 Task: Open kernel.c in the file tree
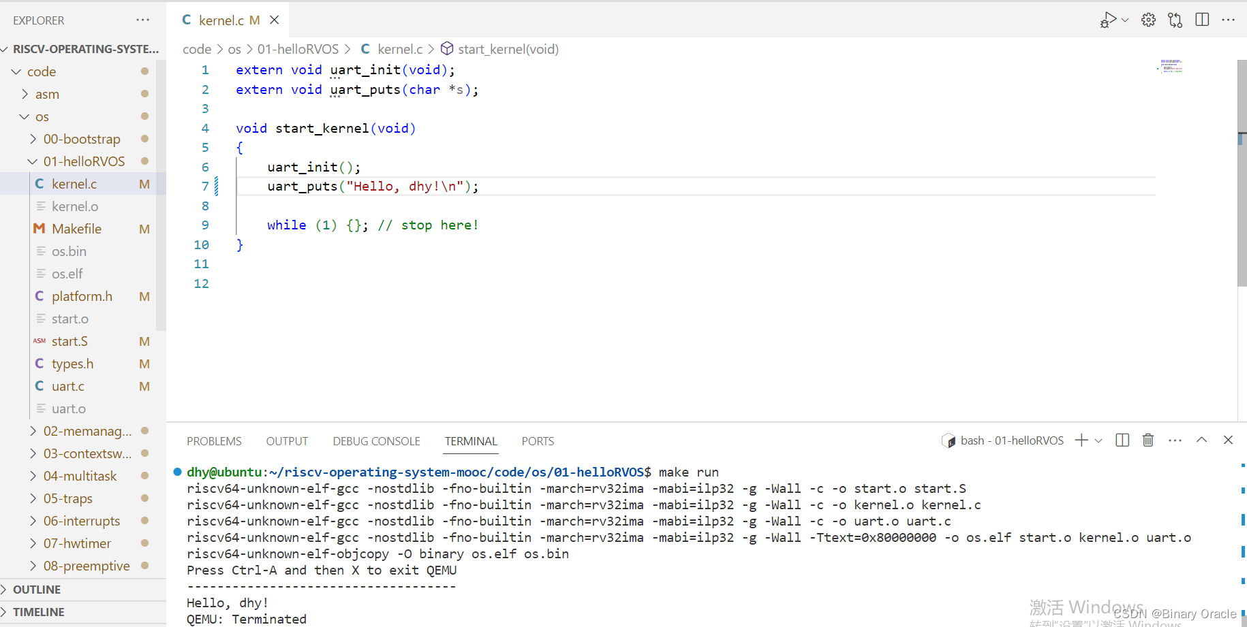click(x=83, y=184)
